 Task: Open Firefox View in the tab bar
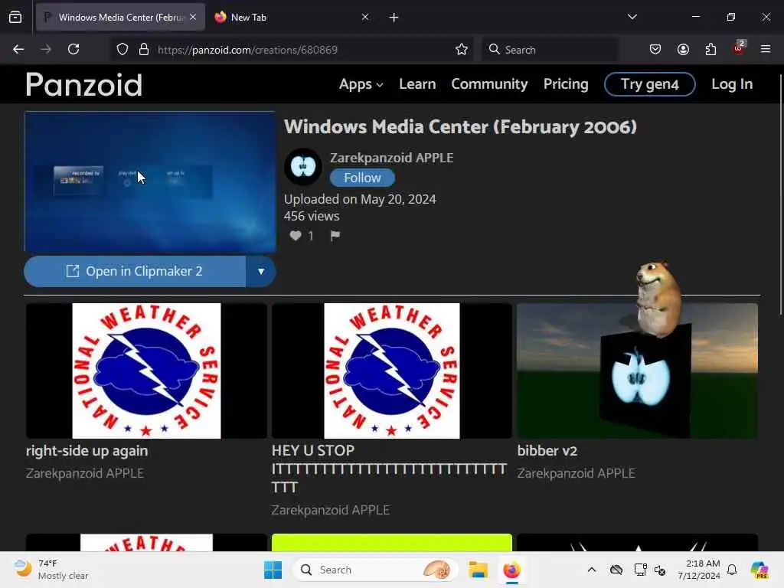click(15, 17)
